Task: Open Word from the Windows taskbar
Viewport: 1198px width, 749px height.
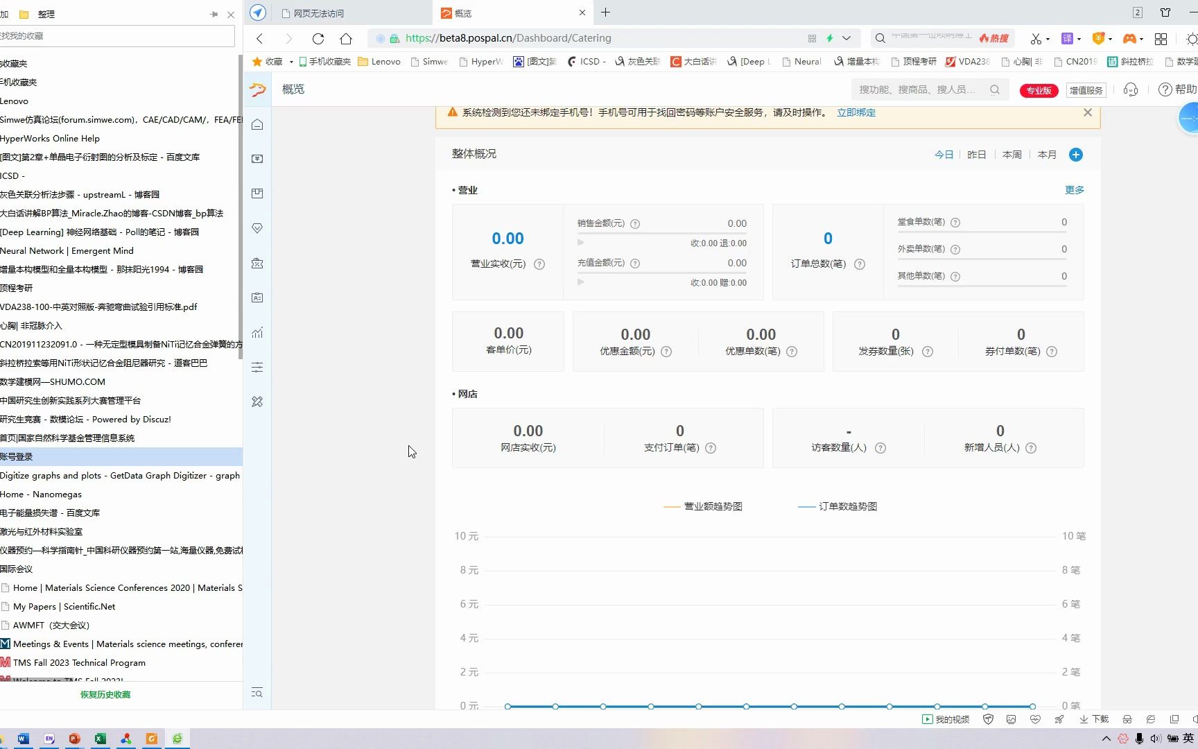Action: (x=23, y=739)
